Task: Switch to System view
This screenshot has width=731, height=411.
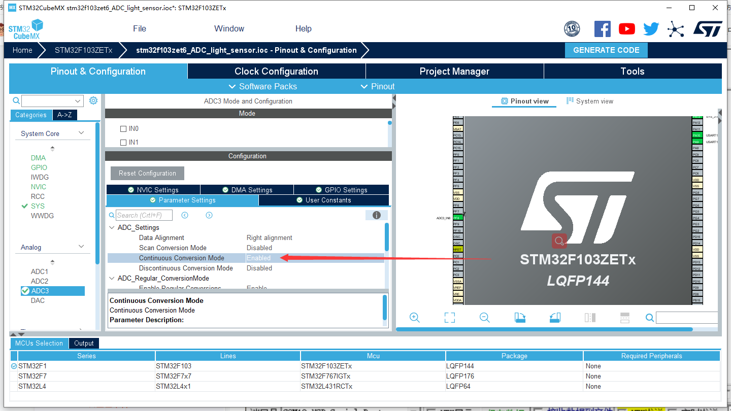Action: pyautogui.click(x=589, y=101)
